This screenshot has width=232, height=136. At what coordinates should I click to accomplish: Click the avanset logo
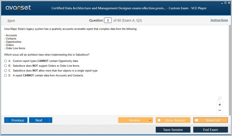(x=18, y=7)
